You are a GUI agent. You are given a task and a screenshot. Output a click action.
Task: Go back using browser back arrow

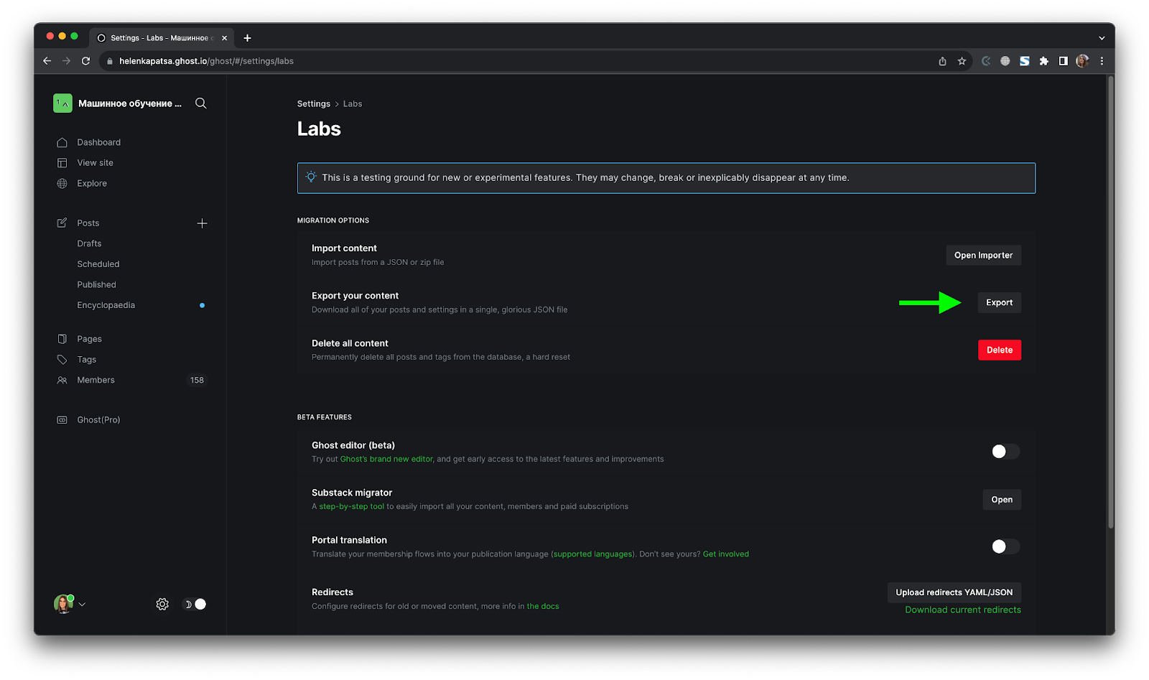coord(47,61)
